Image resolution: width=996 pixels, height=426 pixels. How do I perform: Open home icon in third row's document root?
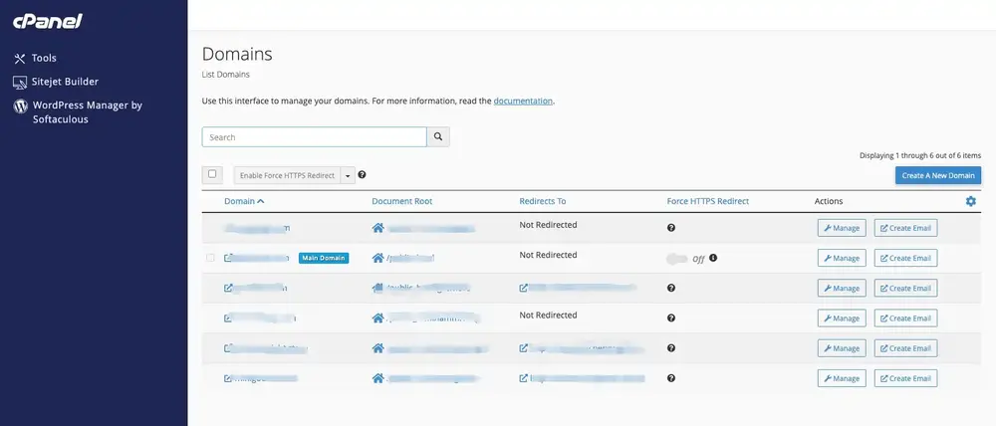(377, 288)
